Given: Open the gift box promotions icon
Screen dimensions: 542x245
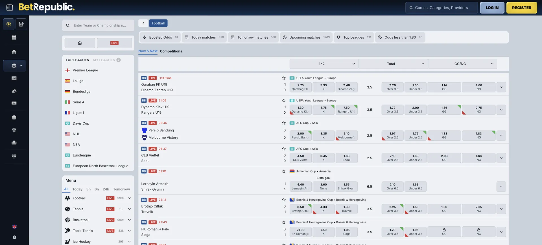Looking at the screenshot, I should [14, 37].
